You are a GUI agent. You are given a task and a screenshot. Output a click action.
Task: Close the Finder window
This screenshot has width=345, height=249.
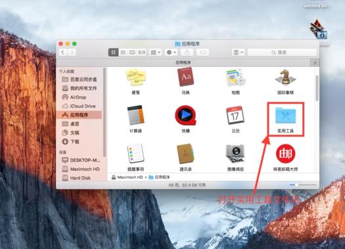[x=60, y=44]
